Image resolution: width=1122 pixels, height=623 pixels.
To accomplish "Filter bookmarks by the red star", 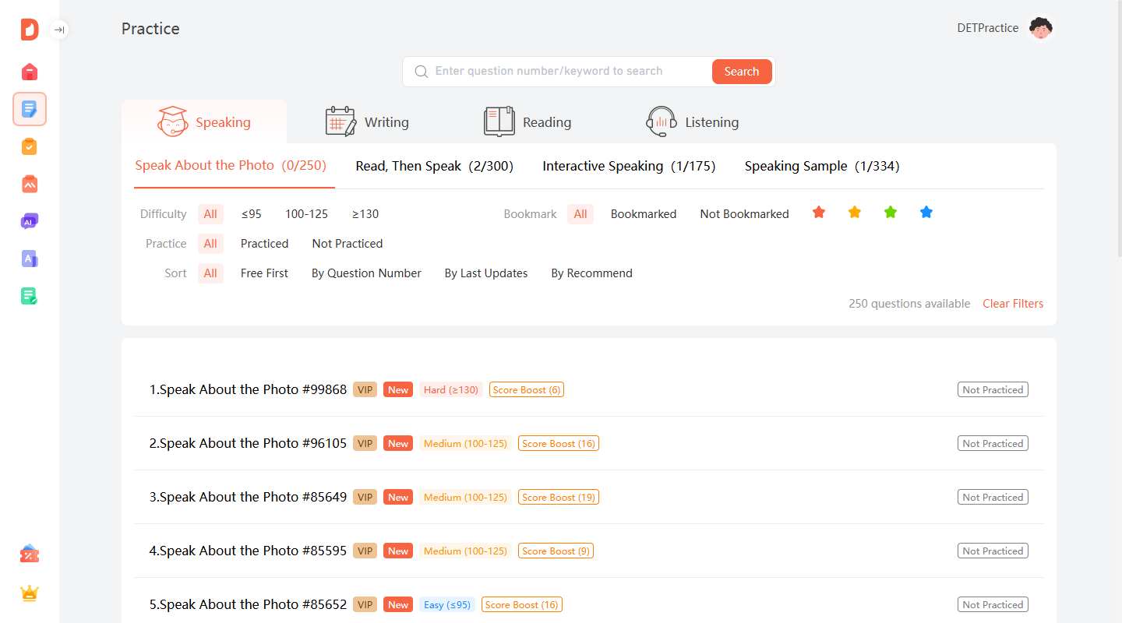I will coord(818,213).
